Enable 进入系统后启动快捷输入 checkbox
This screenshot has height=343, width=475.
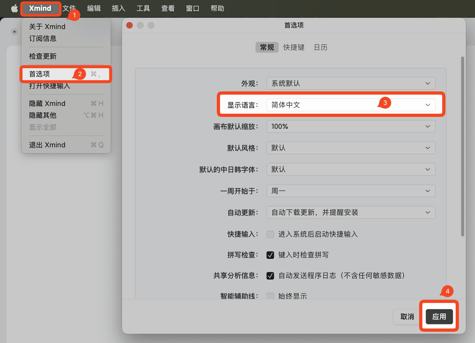(270, 234)
